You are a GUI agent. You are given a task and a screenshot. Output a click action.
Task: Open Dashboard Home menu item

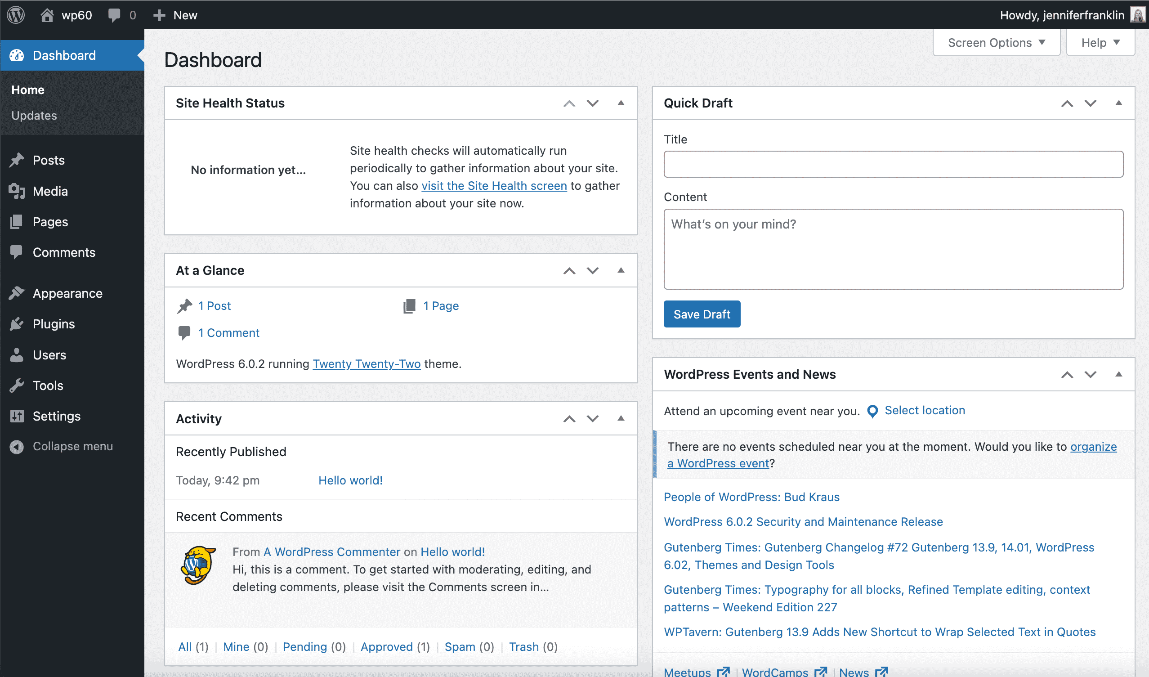27,89
